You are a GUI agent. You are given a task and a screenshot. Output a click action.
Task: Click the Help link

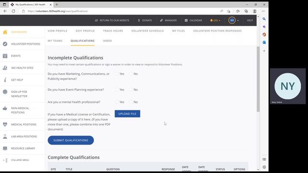click(250, 20)
